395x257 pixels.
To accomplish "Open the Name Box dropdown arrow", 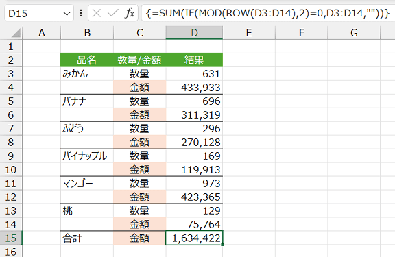I will click(67, 13).
